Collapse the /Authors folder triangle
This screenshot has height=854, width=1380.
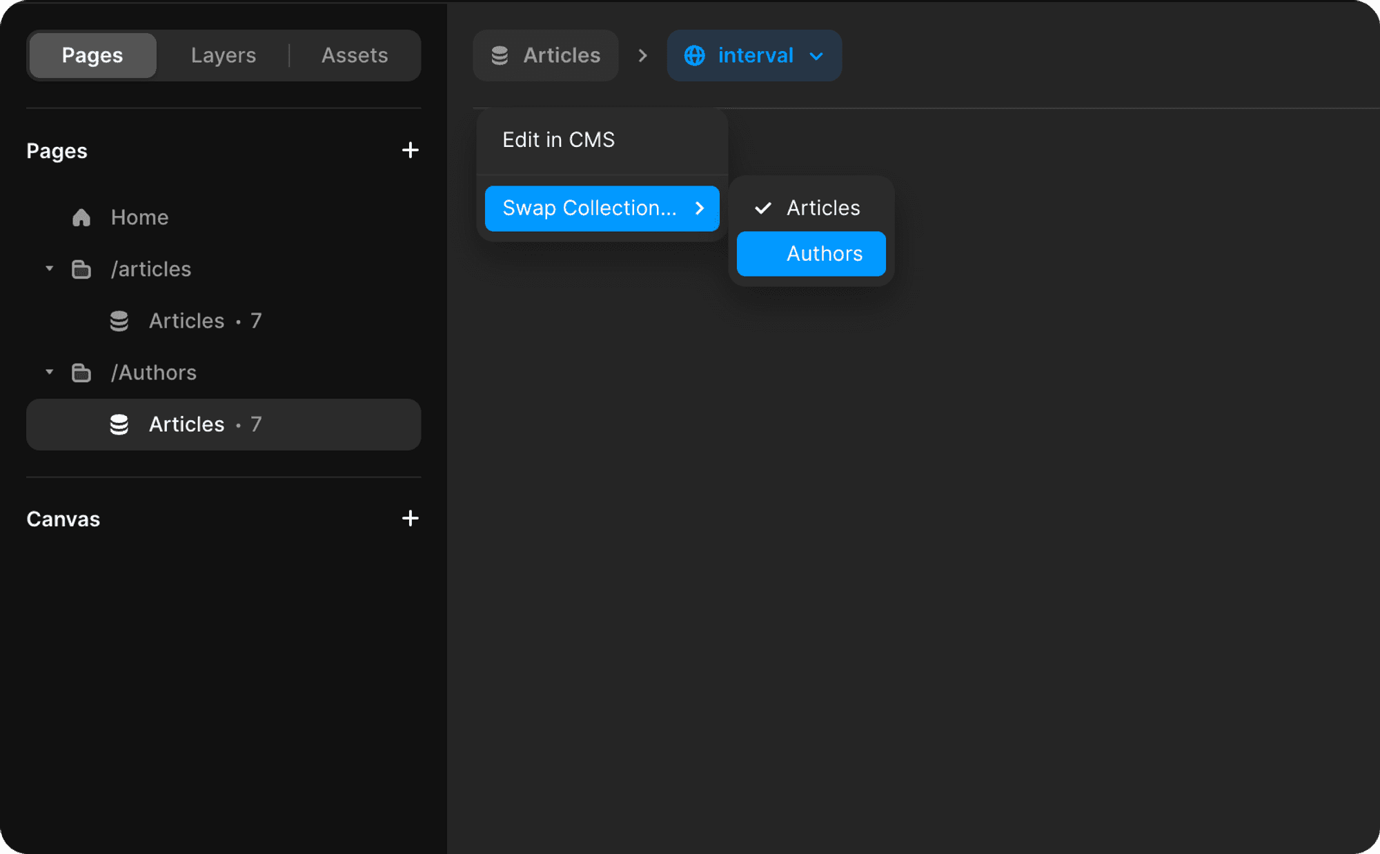tap(49, 373)
